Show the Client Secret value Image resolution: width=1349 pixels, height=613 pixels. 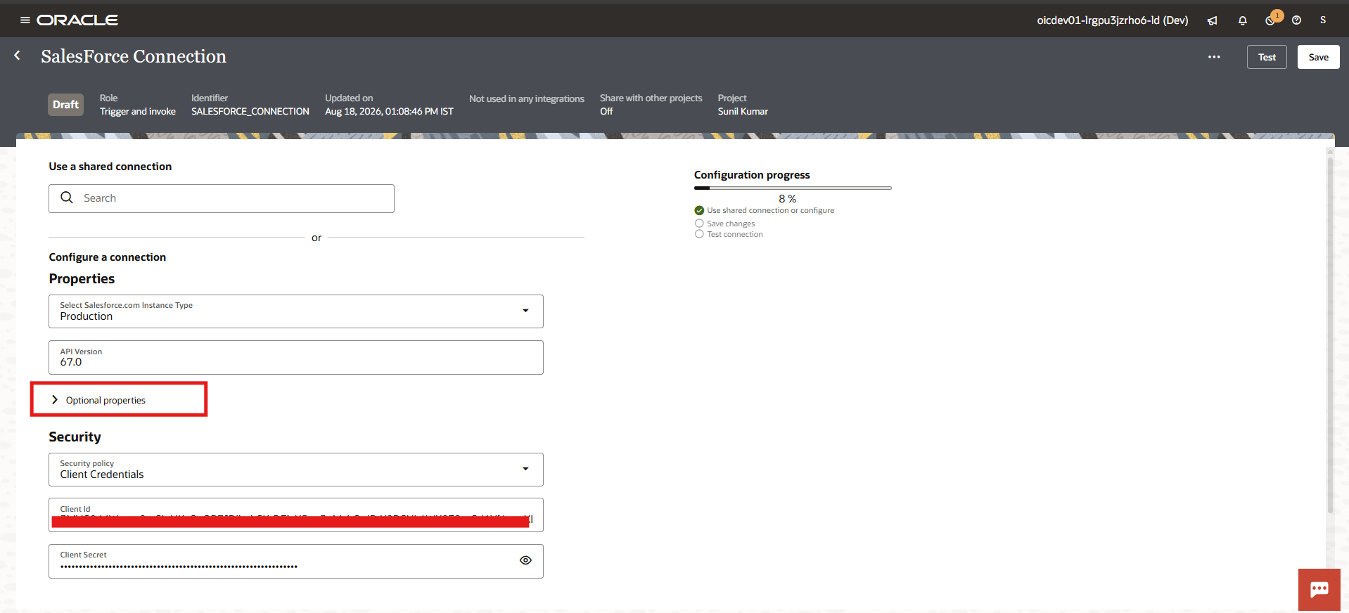[525, 560]
